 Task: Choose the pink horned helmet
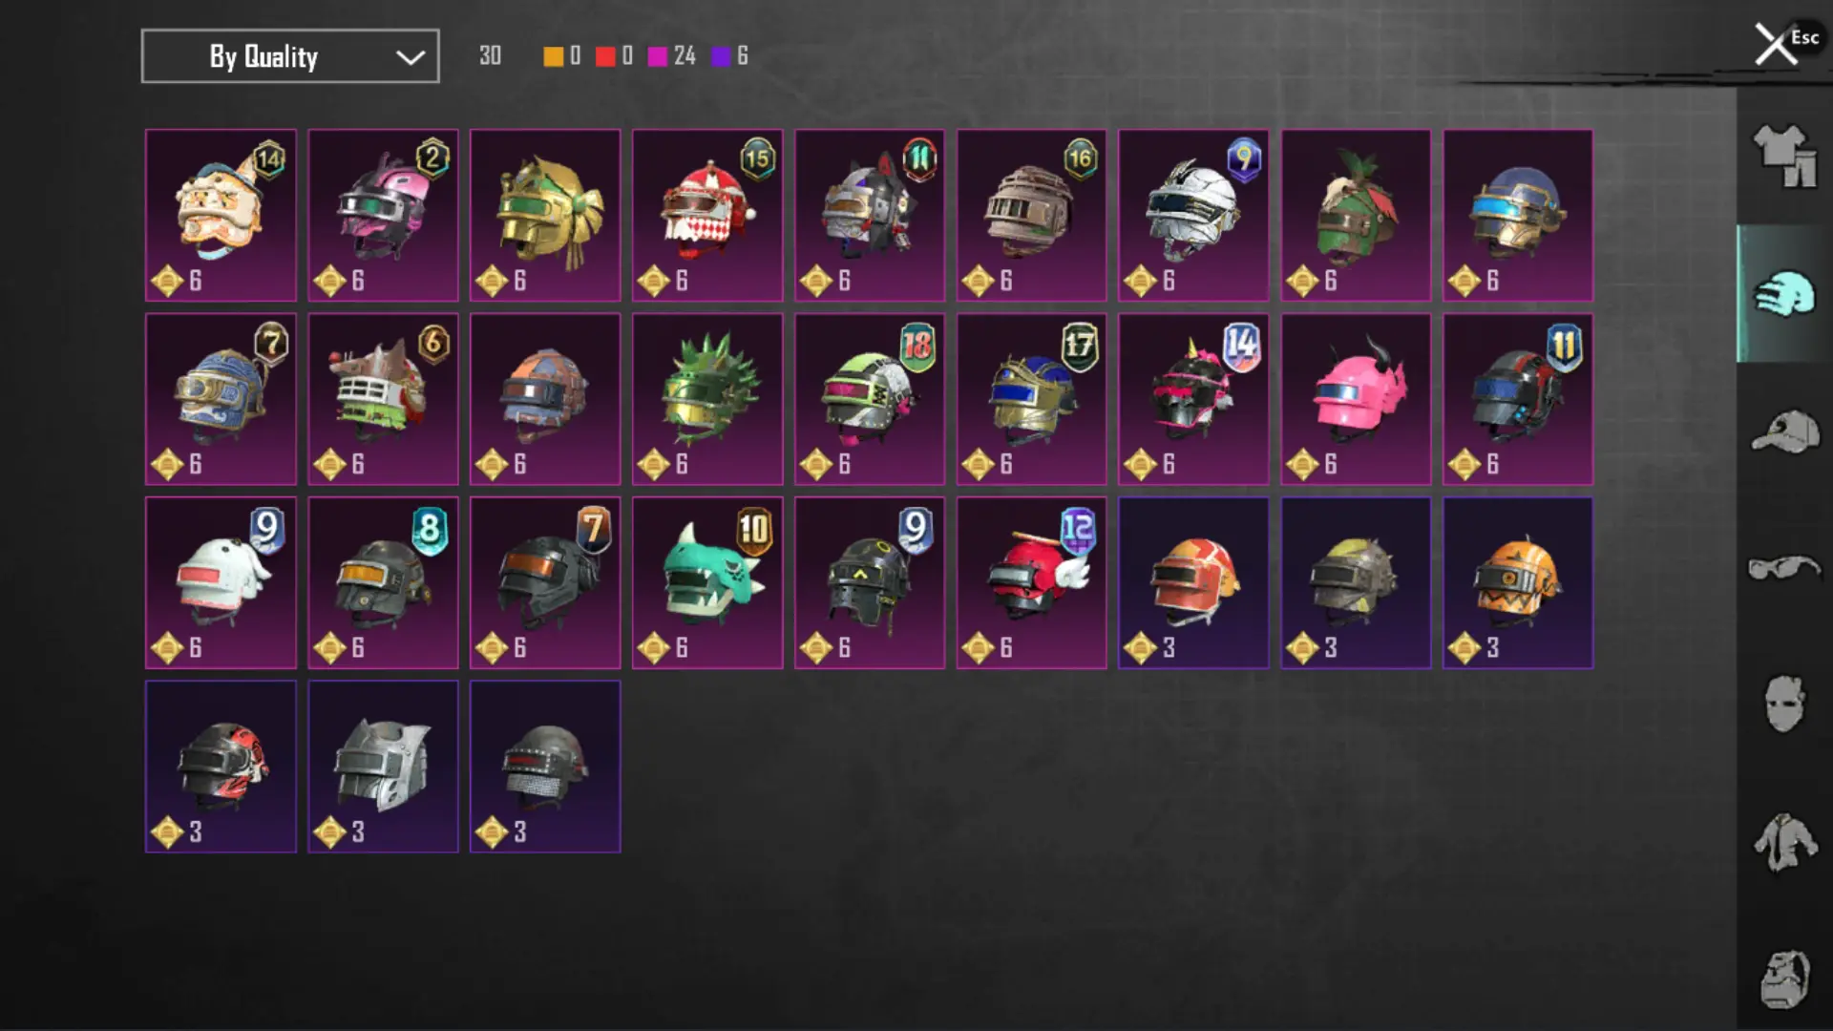(1356, 399)
